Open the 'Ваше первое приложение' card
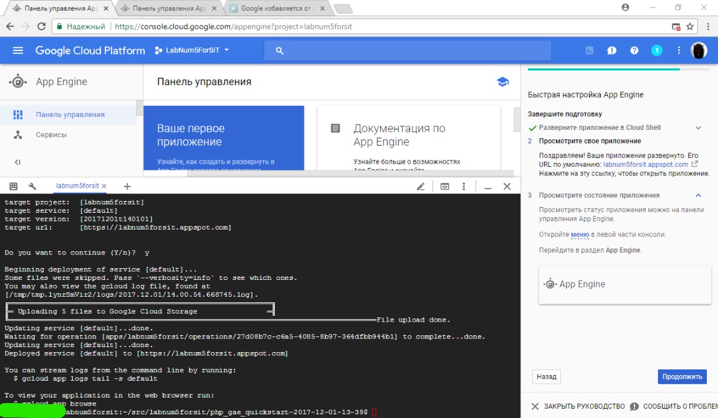The image size is (718, 418). (224, 138)
